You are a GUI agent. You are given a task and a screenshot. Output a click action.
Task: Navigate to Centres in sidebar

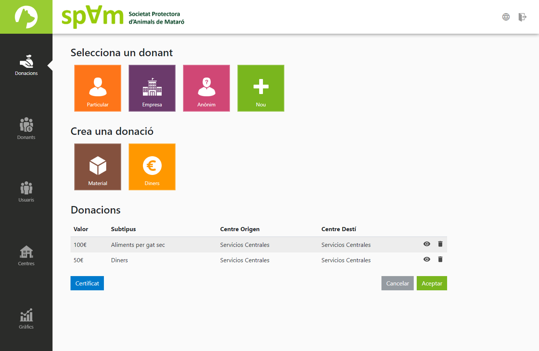26,255
